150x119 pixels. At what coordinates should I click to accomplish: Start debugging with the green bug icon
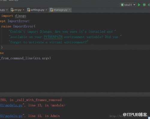click(144, 5)
